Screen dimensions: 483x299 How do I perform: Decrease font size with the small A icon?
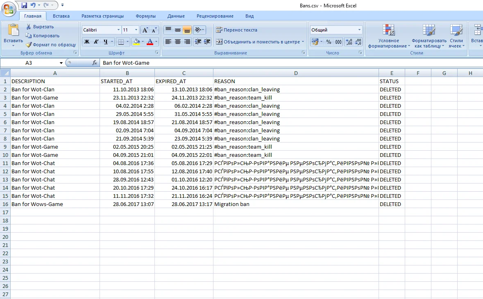[x=154, y=30]
